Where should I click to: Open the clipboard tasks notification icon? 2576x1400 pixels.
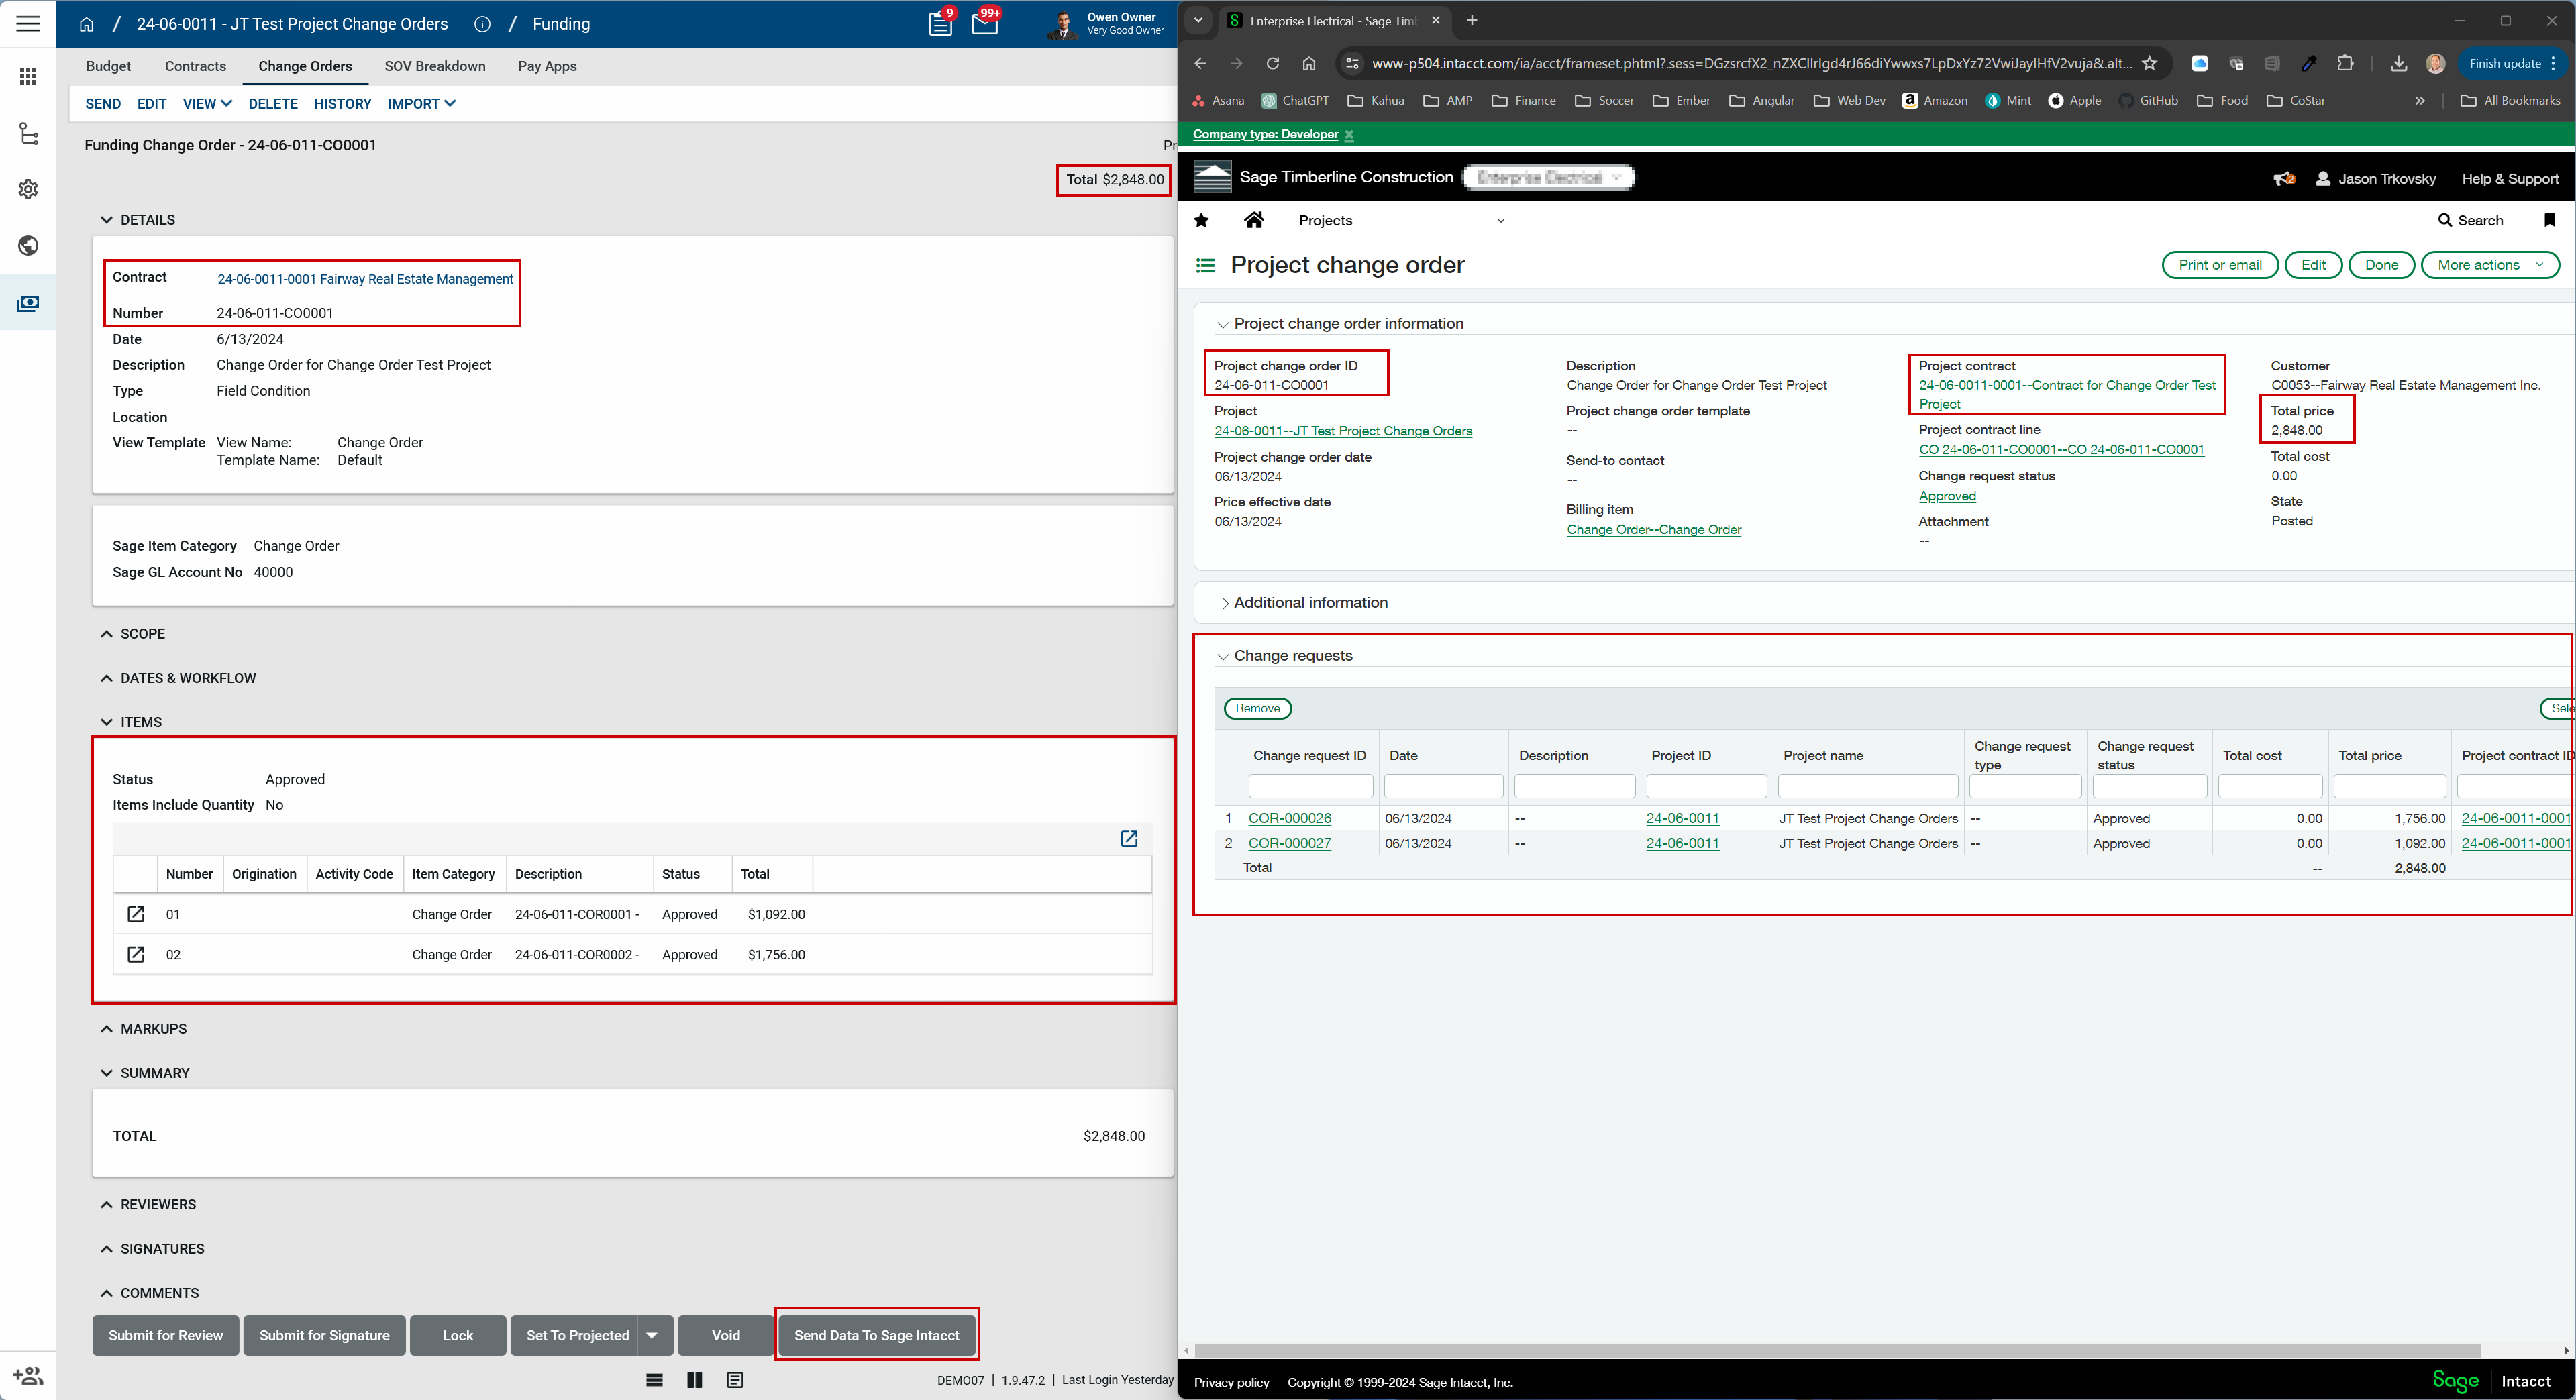pyautogui.click(x=940, y=24)
